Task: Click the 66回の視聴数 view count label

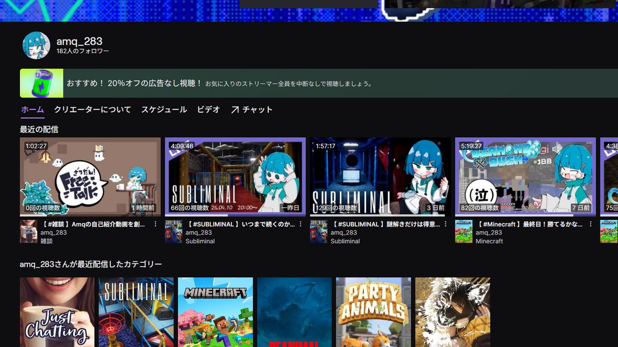Action: point(190,208)
